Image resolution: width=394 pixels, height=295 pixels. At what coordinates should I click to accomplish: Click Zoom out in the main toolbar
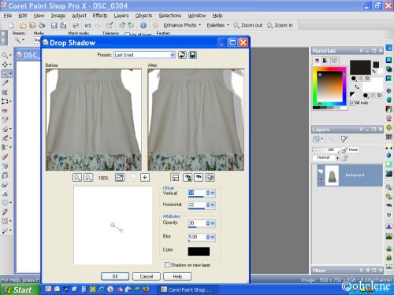(248, 25)
